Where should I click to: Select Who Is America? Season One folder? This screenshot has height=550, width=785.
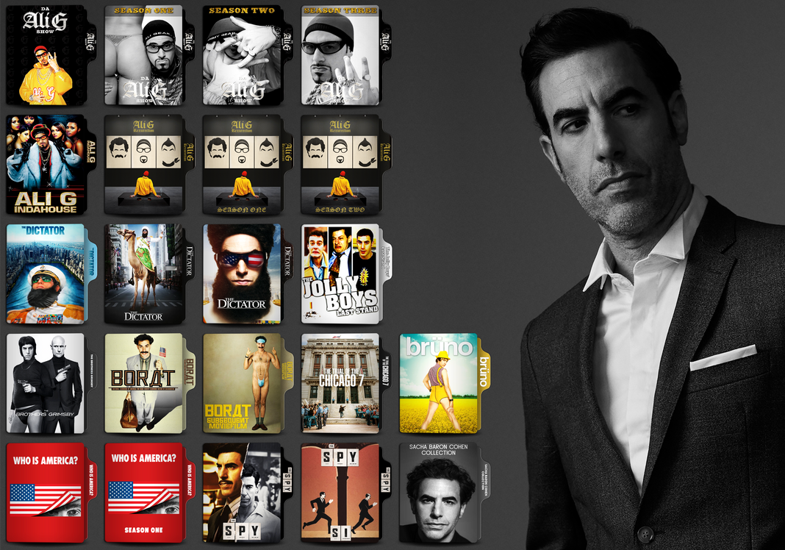[x=145, y=493]
